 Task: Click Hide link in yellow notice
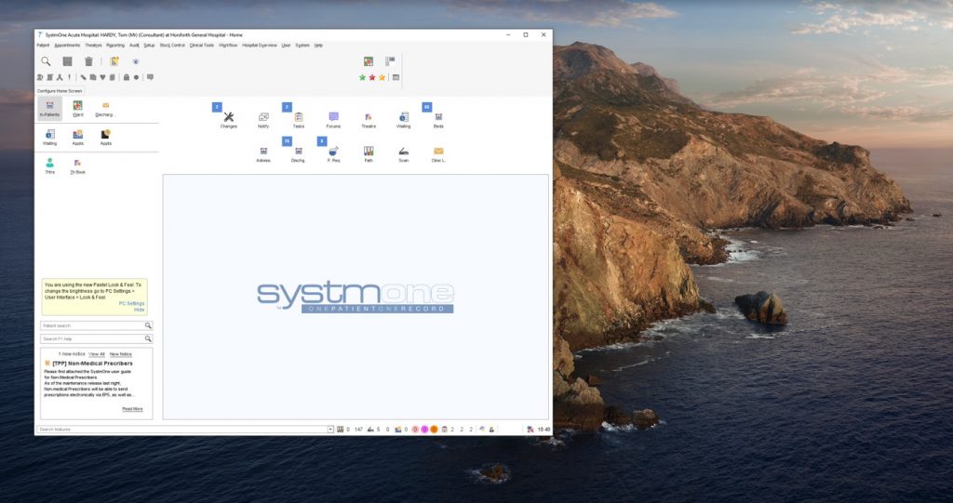140,310
